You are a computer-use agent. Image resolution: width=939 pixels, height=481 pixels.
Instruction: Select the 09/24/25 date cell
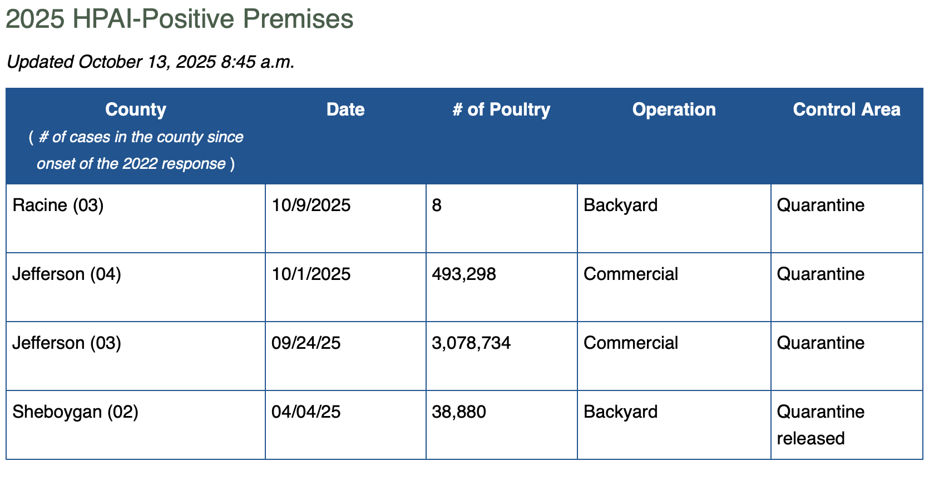click(306, 343)
